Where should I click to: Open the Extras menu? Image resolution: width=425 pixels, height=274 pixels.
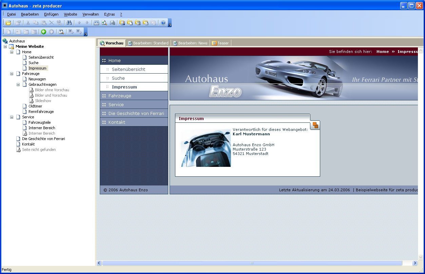click(x=110, y=14)
